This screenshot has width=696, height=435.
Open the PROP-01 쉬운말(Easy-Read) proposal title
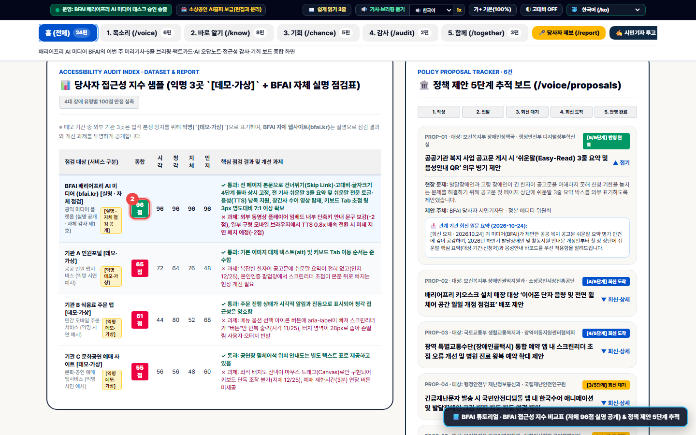[516, 163]
